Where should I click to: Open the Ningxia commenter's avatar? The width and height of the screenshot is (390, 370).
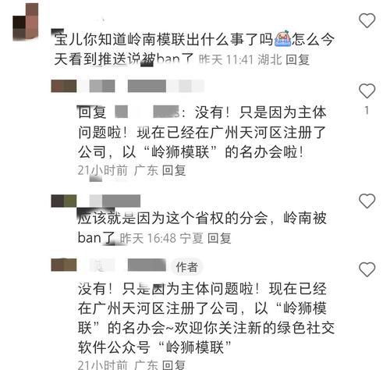pyautogui.click(x=64, y=201)
